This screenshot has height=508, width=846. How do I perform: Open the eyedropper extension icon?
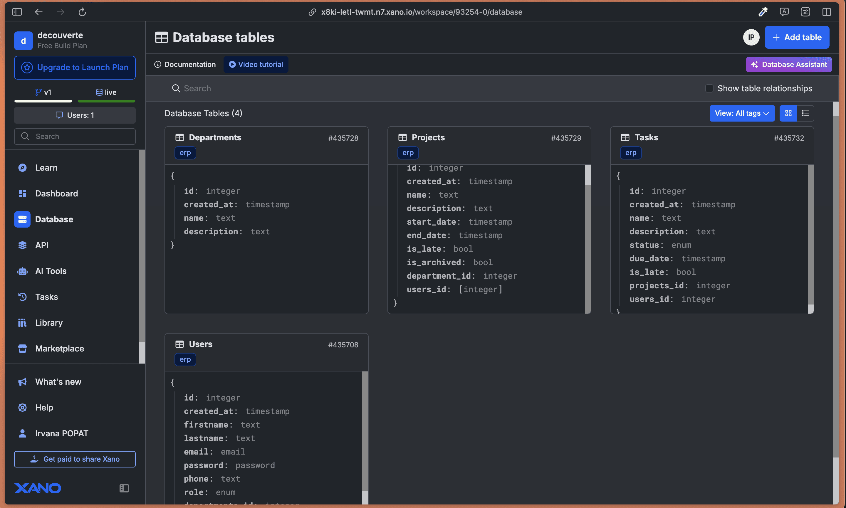click(x=763, y=12)
